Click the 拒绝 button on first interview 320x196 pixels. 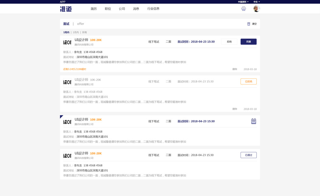click(x=229, y=42)
